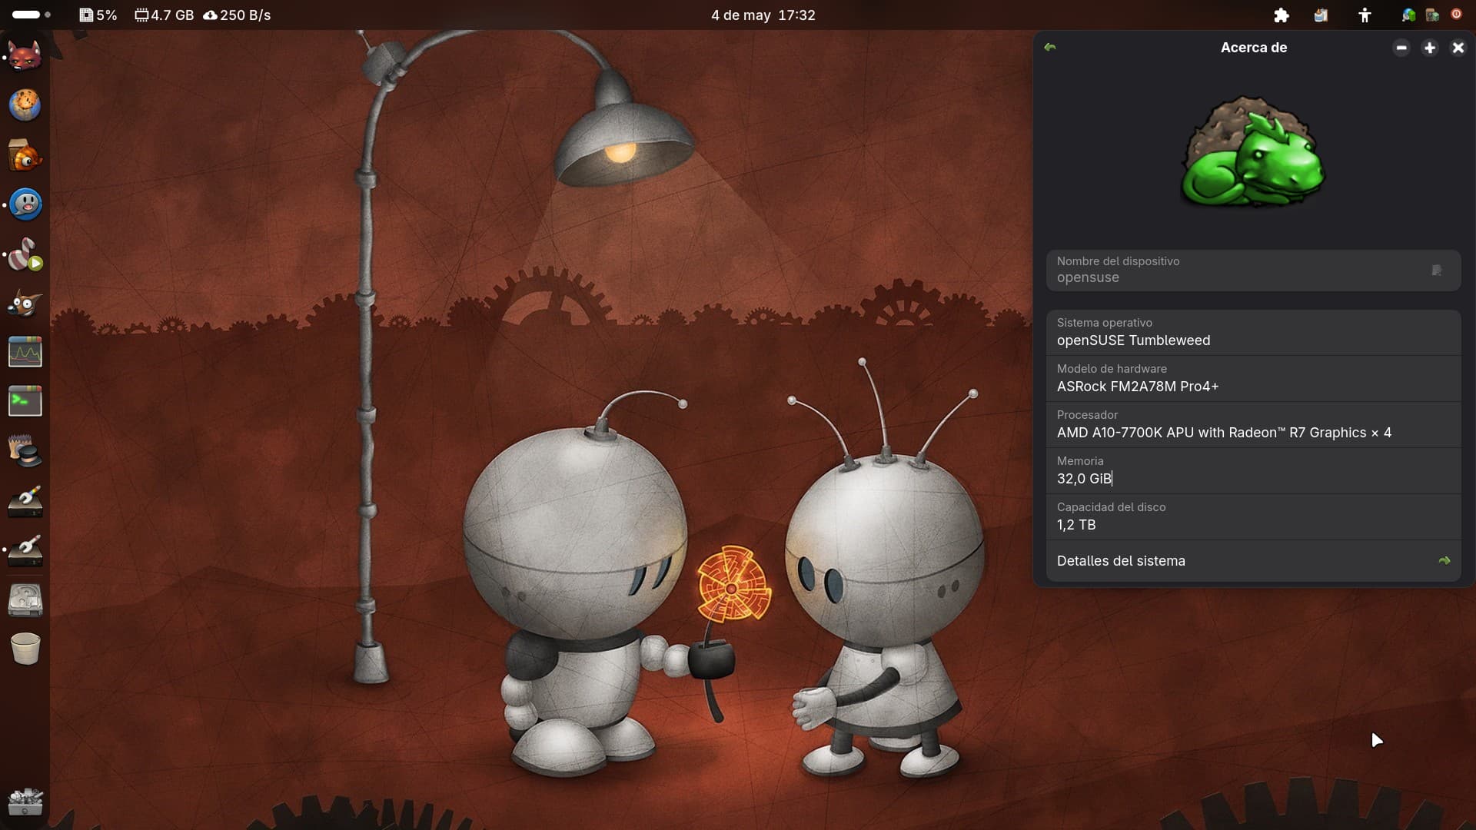1476x830 pixels.
Task: Click the red power icon in top bar
Action: (1456, 15)
